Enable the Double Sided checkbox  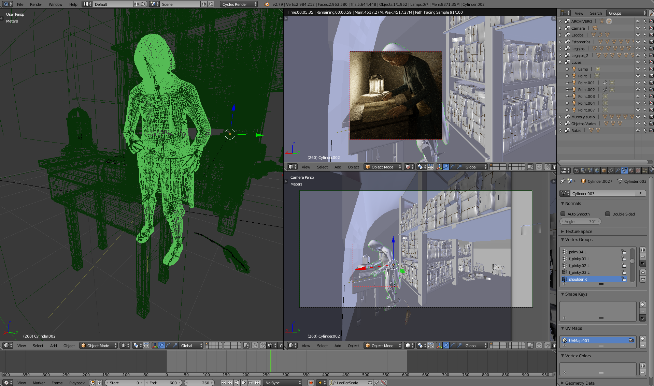click(x=608, y=214)
